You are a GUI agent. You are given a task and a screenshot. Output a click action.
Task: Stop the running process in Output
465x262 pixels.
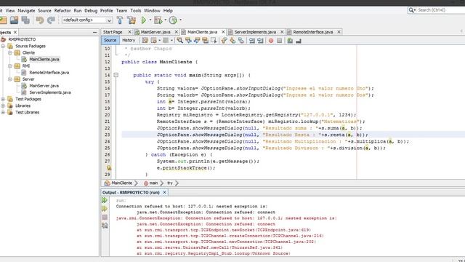coord(105,217)
